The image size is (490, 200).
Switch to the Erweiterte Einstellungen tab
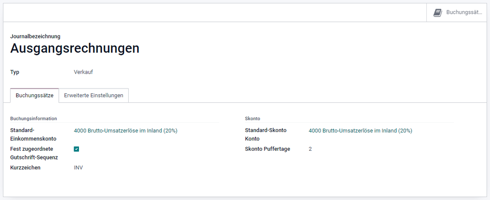(93, 96)
